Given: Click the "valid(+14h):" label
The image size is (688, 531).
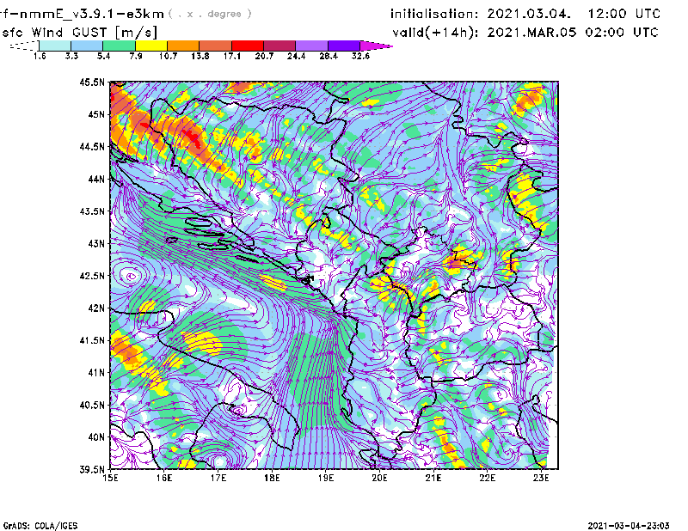Looking at the screenshot, I should pos(435,33).
